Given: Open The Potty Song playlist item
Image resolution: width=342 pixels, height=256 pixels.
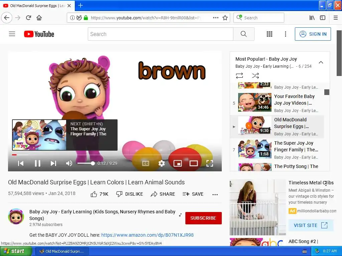Looking at the screenshot, I should tap(277, 167).
